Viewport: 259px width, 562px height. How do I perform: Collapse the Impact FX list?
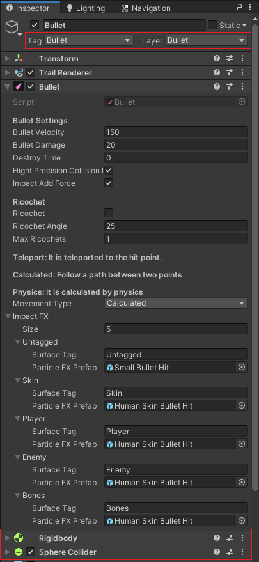[x=8, y=316]
